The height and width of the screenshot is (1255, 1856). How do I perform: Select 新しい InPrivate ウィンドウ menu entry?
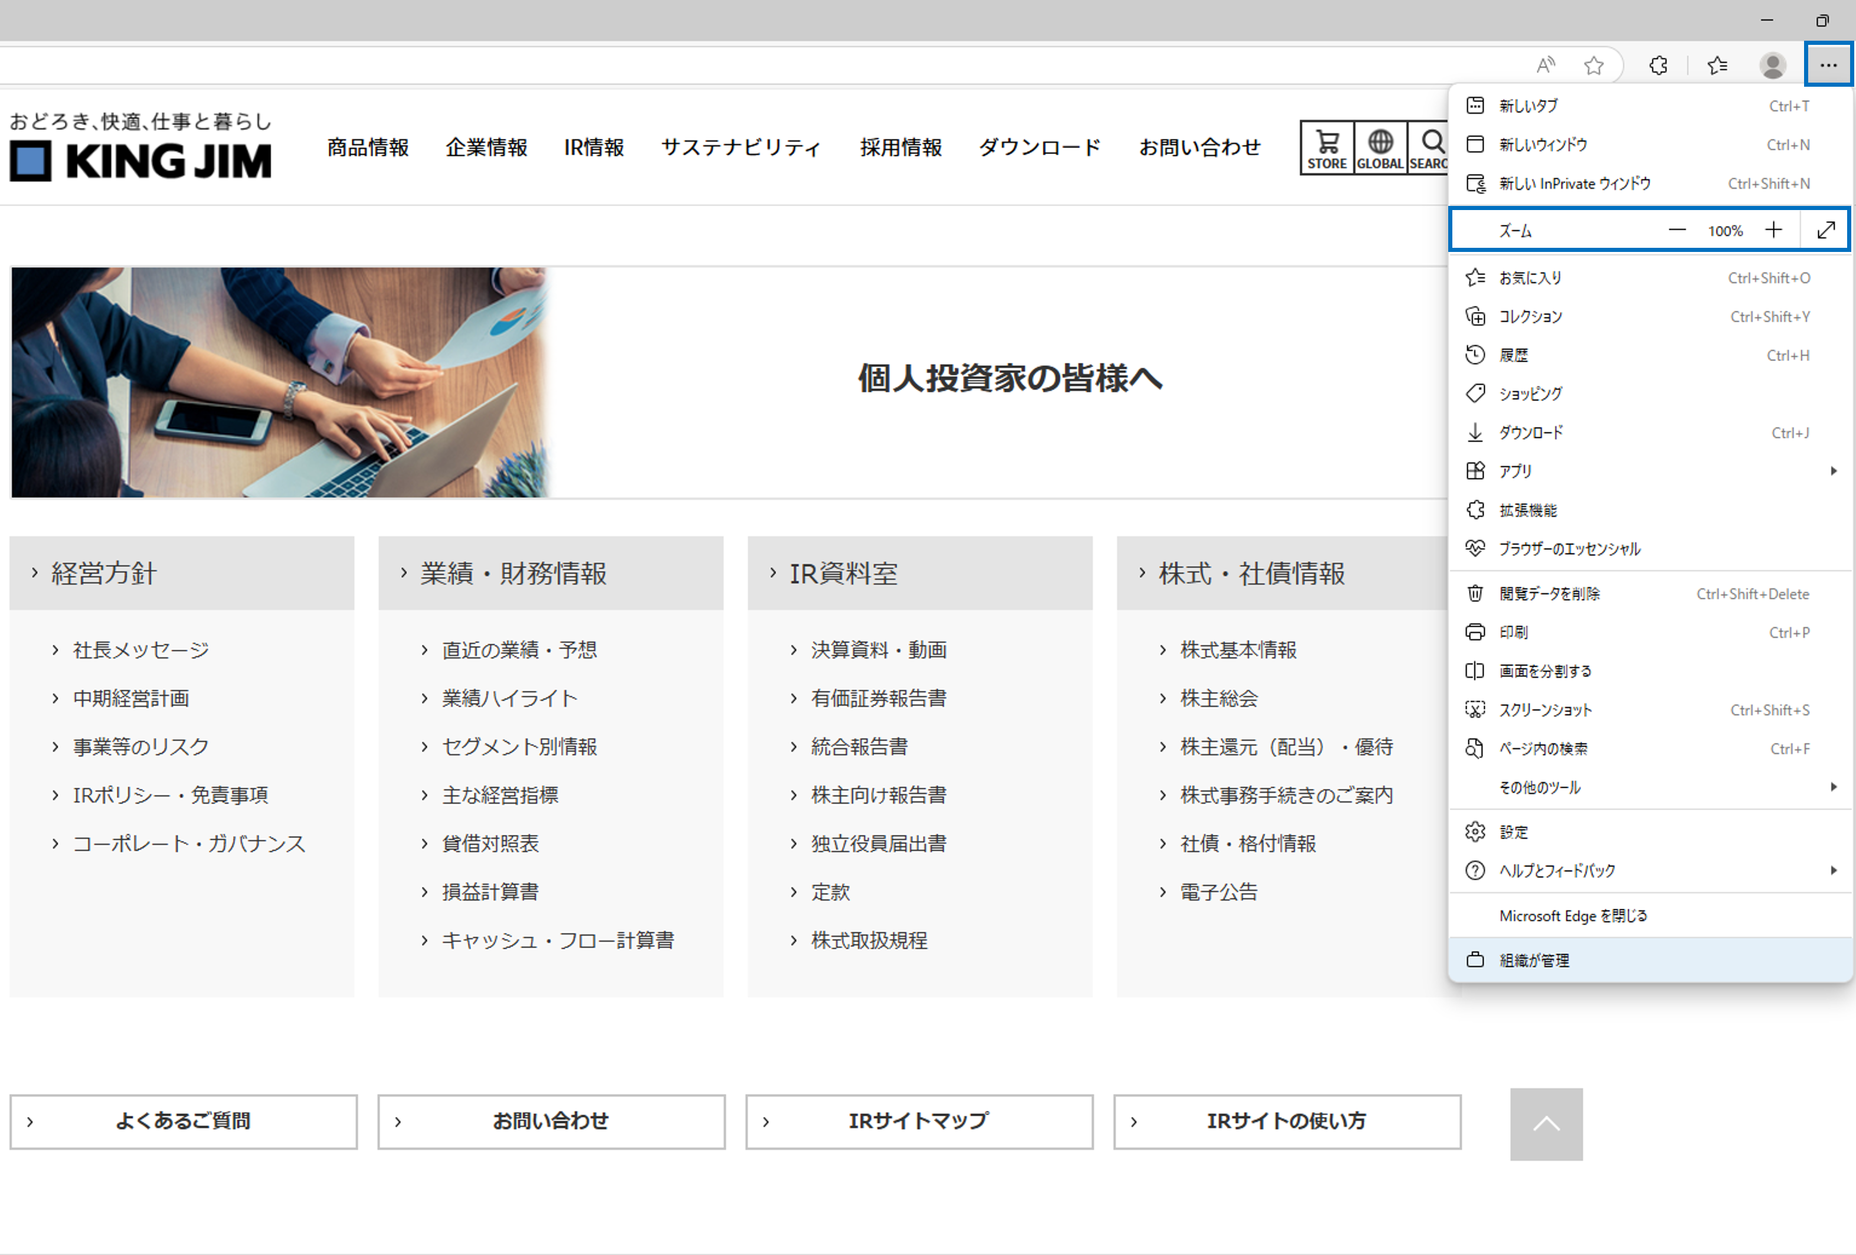click(1574, 184)
